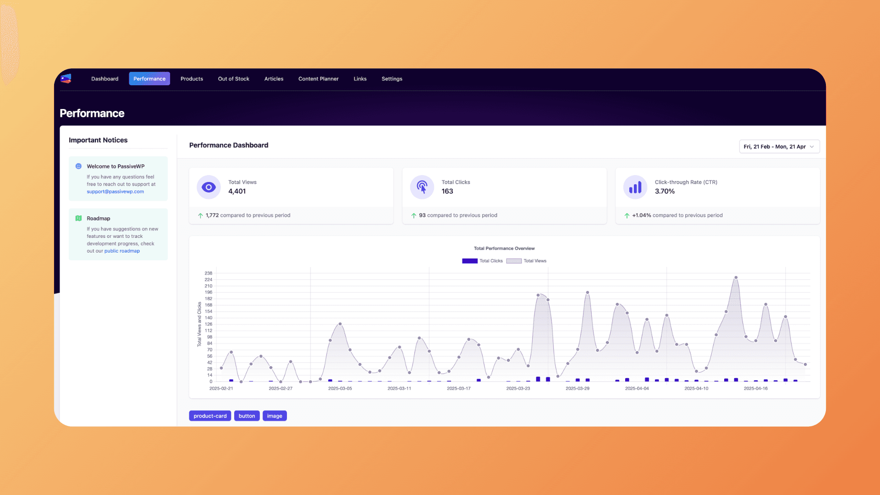Click the highest data point peak on the chart
The height and width of the screenshot is (495, 880).
click(x=737, y=277)
